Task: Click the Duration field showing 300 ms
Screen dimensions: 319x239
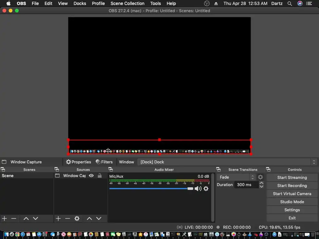Action: point(246,185)
